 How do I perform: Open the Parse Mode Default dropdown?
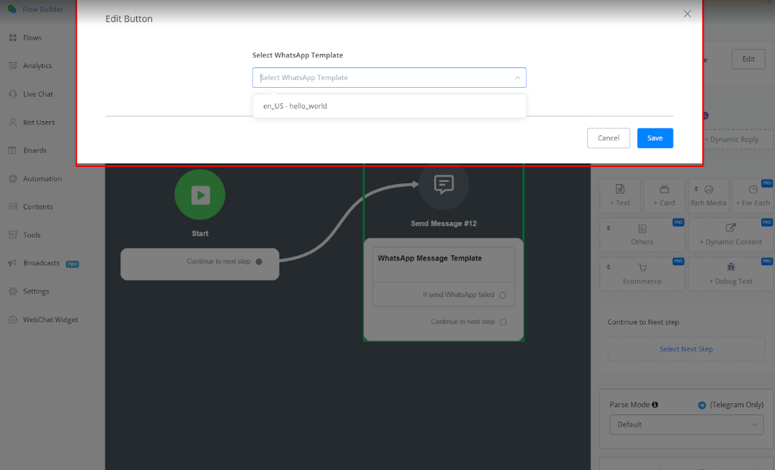click(686, 424)
